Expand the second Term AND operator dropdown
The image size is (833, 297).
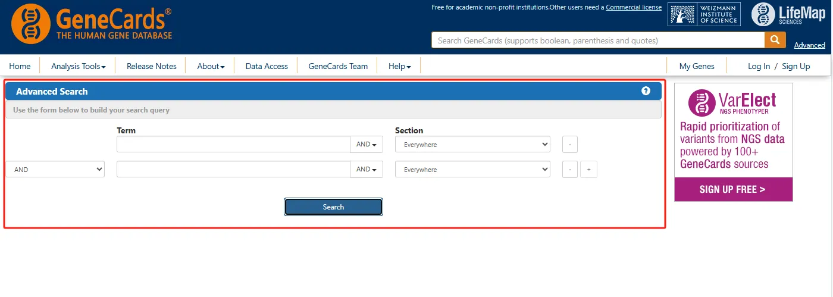click(x=366, y=170)
